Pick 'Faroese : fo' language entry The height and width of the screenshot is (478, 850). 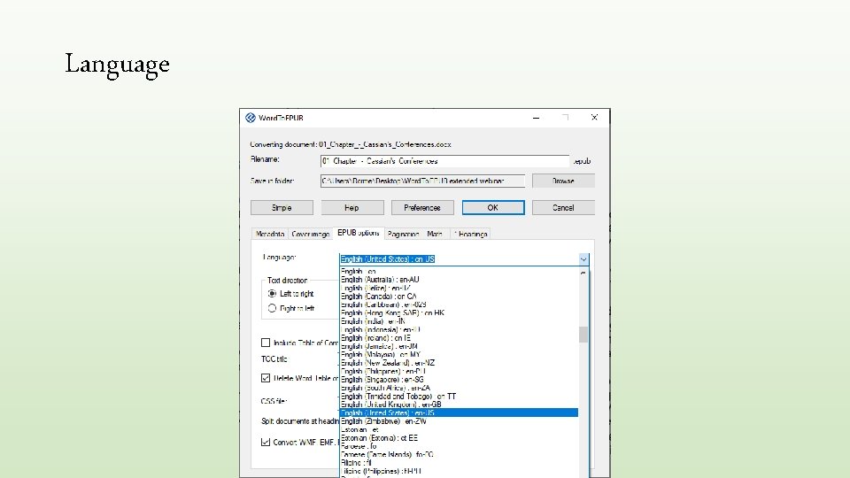pos(459,446)
